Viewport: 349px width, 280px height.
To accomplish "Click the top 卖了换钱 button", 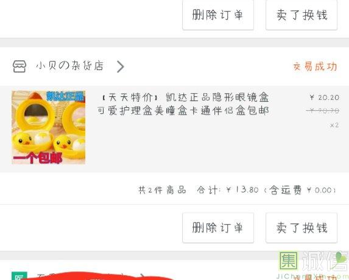I will (301, 15).
